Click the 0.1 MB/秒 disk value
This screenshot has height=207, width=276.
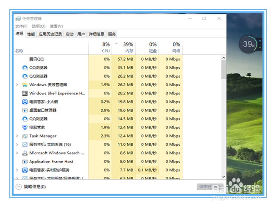coord(147,170)
